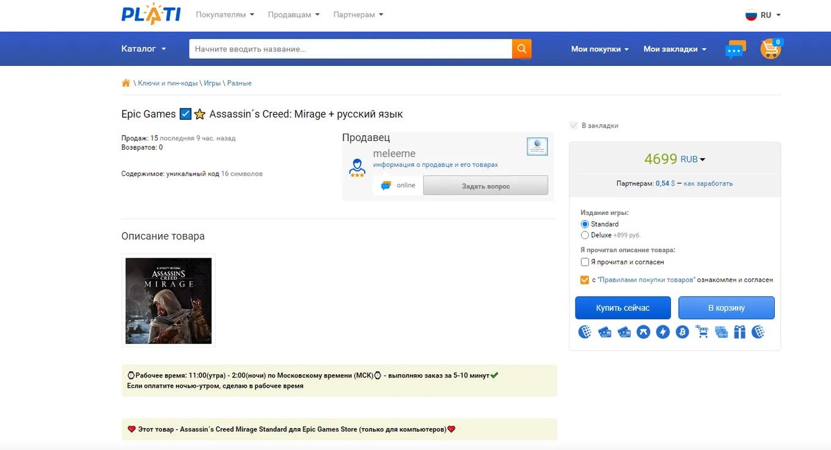Click the product title mentioning "русский язык"
Screen dimensions: 831x450
pyautogui.click(x=262, y=114)
